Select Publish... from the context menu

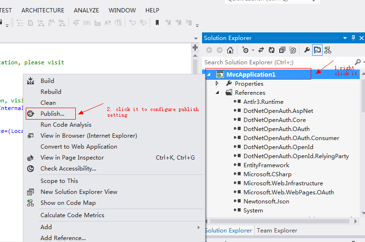pos(52,113)
